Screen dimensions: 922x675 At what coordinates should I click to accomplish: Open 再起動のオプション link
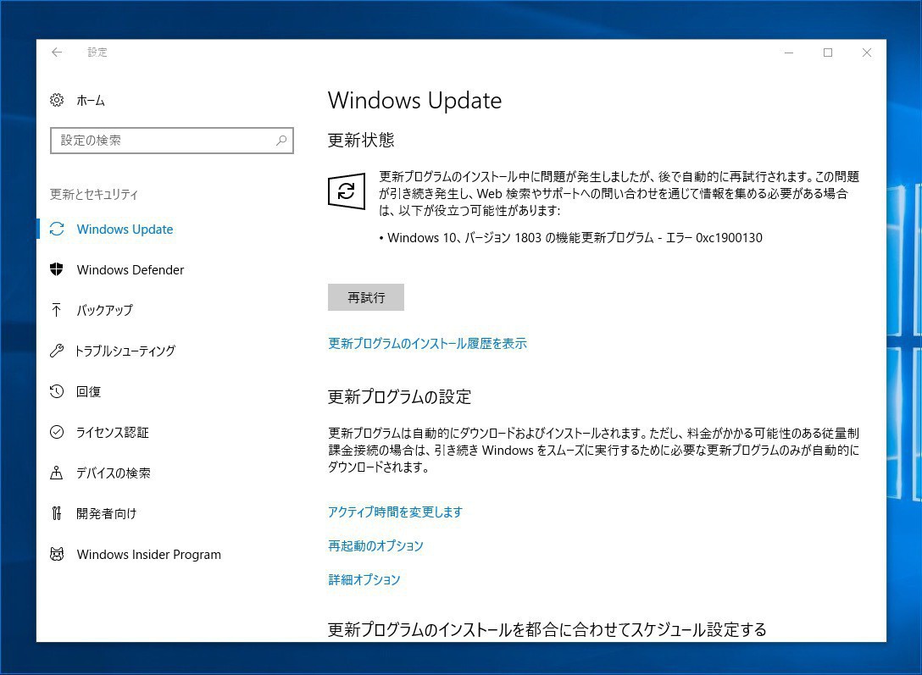pos(375,545)
